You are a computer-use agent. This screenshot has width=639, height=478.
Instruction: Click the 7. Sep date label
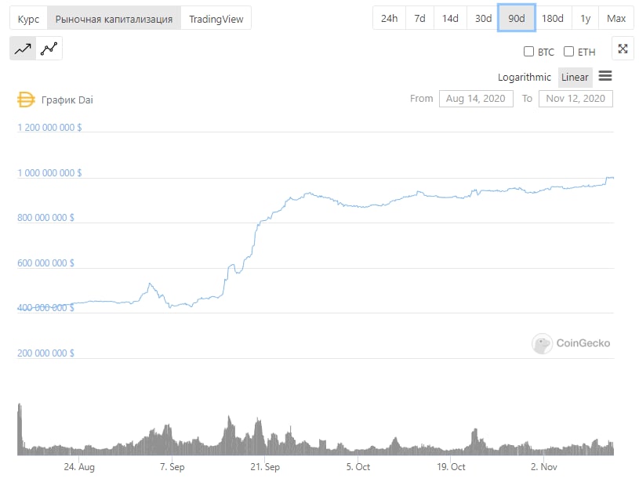pos(172,466)
